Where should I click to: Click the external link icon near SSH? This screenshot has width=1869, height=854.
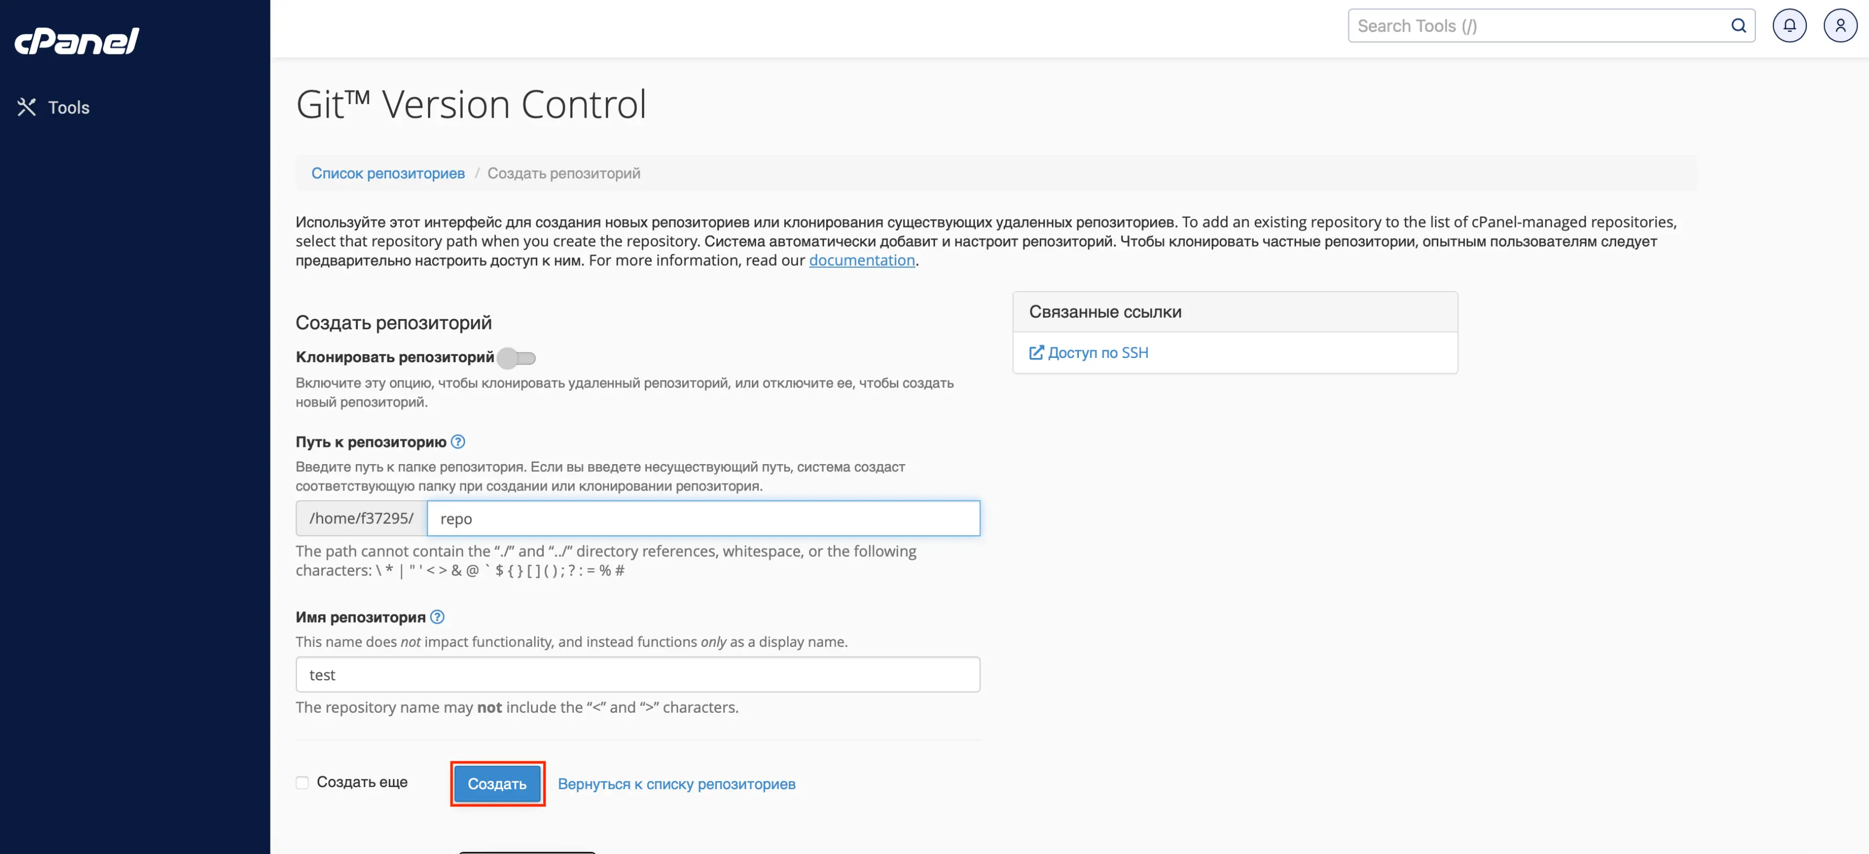tap(1036, 353)
